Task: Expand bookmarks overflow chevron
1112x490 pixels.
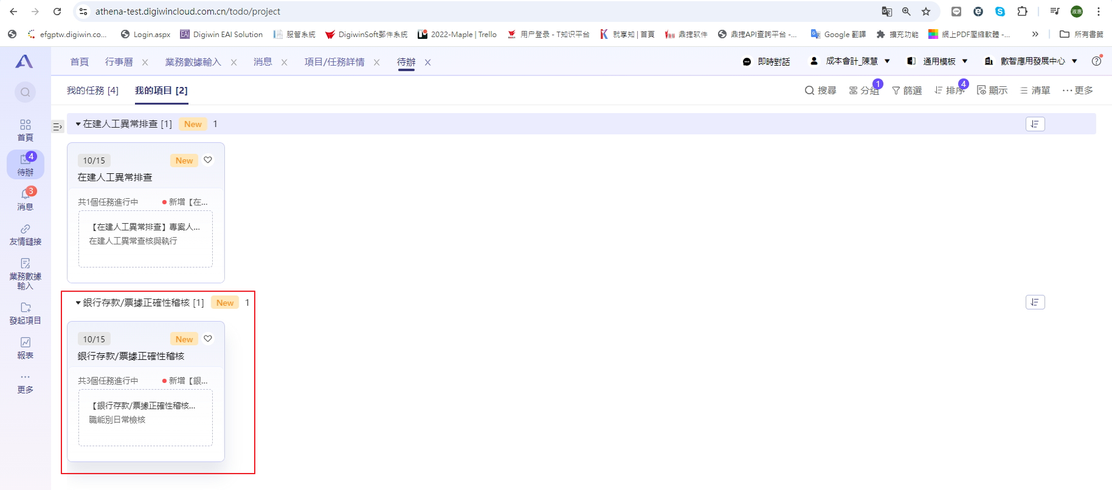Action: [x=1035, y=35]
